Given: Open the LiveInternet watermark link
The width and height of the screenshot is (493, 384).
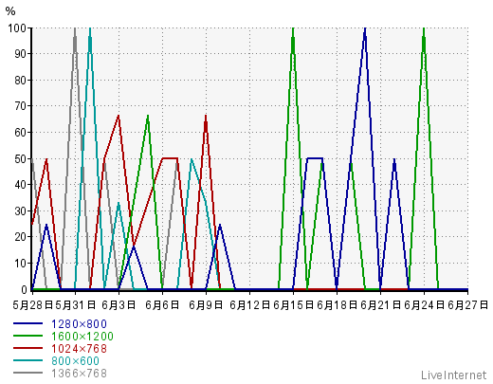Looking at the screenshot, I should click(x=454, y=375).
